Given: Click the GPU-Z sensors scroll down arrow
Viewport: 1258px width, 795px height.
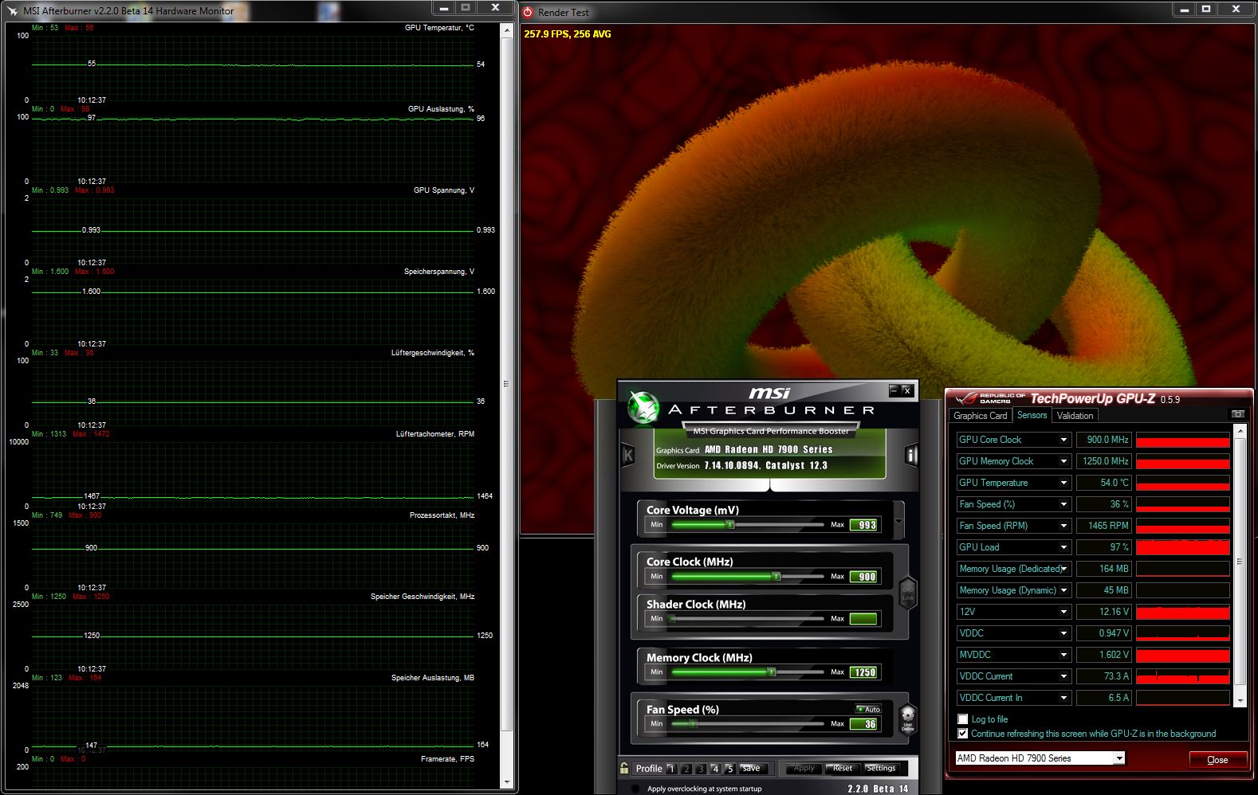Looking at the screenshot, I should tap(1240, 700).
